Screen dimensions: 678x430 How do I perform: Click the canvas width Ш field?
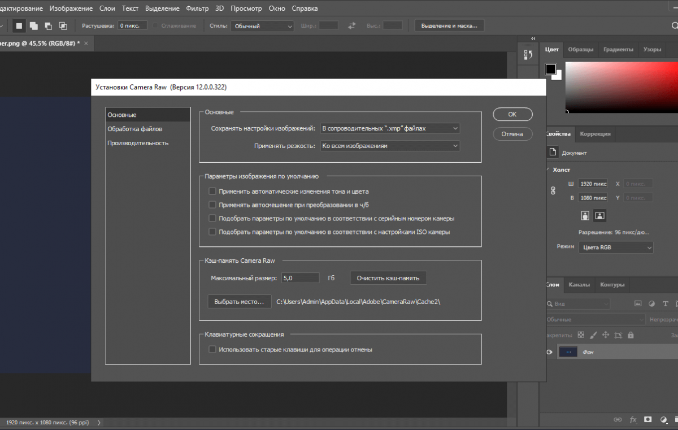point(593,184)
